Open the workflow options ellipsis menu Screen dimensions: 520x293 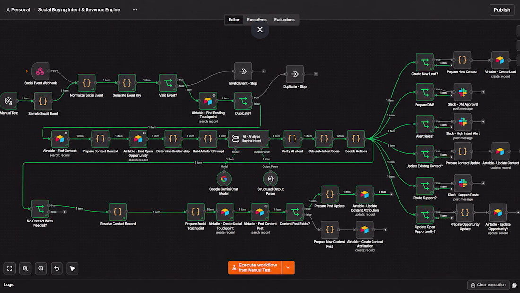click(x=135, y=10)
